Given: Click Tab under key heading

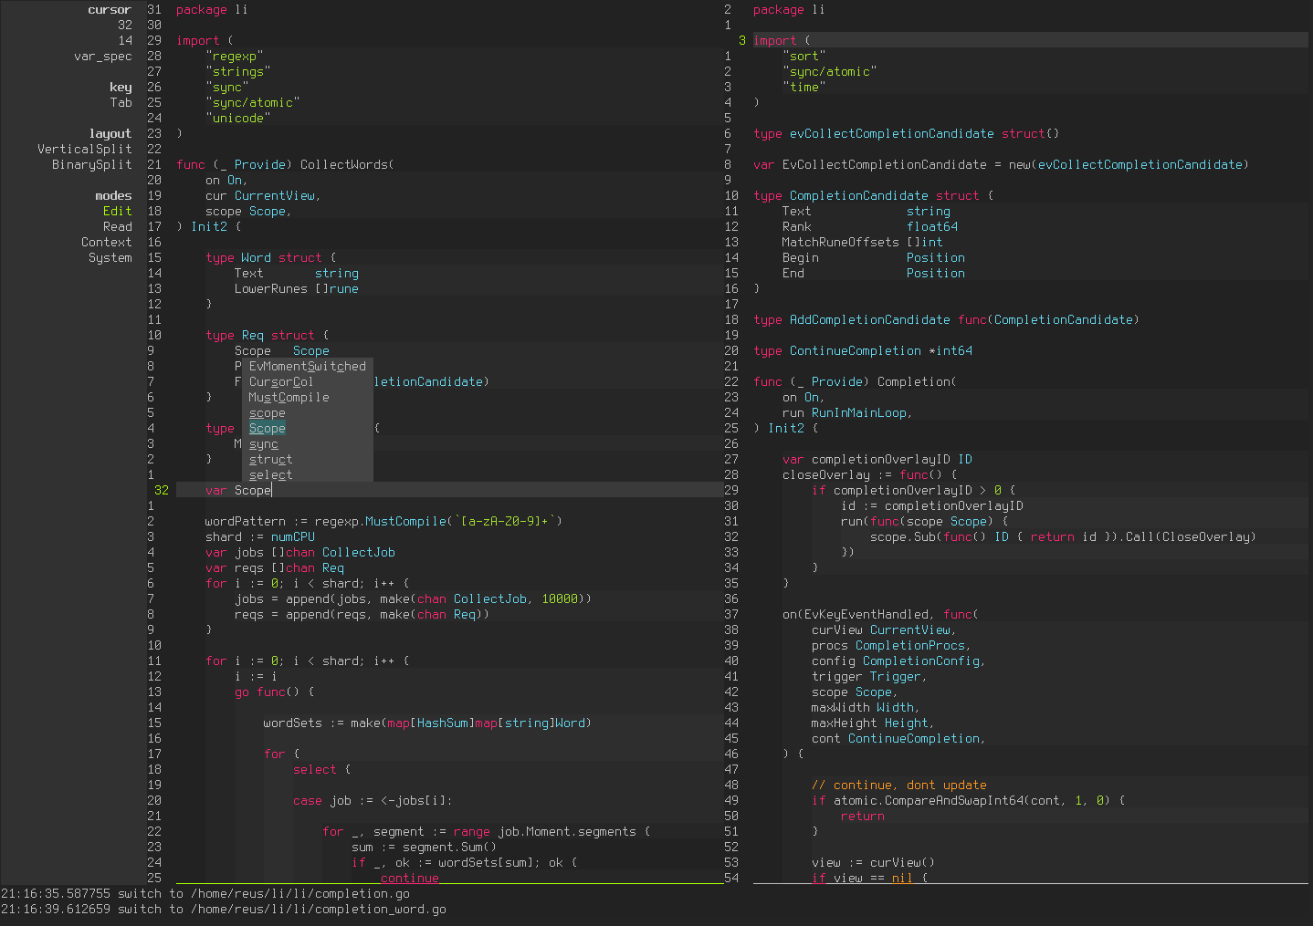Looking at the screenshot, I should tap(121, 102).
